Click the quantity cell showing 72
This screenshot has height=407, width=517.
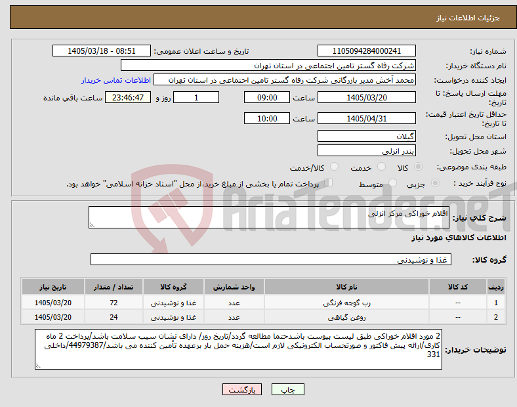114,303
